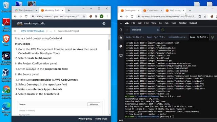
Task: Open a new tab in the right Chrome window
Action: point(190,11)
